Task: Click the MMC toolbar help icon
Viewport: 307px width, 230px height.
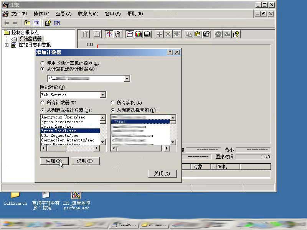Action: click(48, 23)
